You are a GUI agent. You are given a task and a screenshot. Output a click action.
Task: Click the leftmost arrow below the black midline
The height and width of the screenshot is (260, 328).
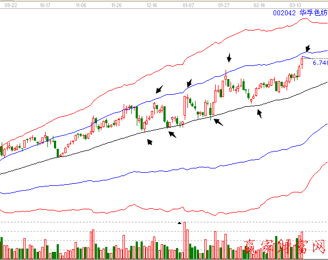pyautogui.click(x=149, y=142)
